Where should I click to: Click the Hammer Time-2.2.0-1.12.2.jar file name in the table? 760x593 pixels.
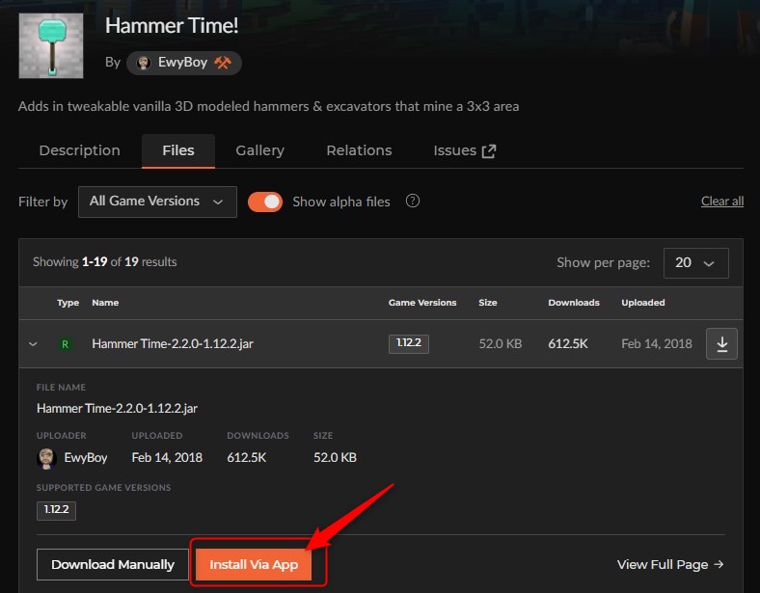pyautogui.click(x=173, y=344)
